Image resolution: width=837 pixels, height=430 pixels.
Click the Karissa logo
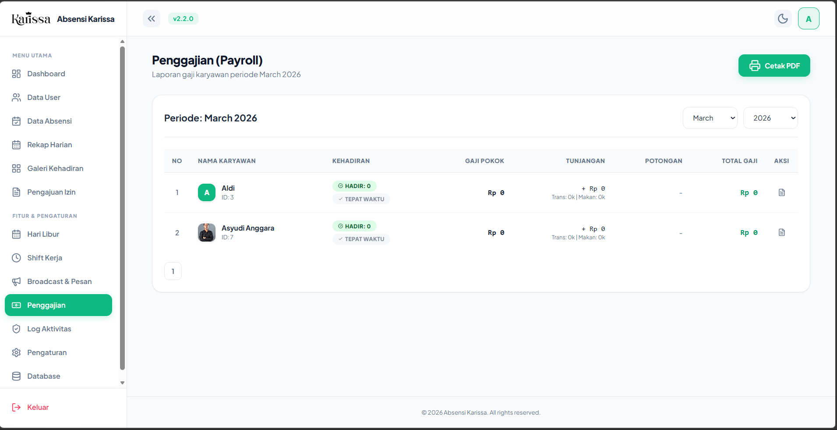click(x=31, y=18)
